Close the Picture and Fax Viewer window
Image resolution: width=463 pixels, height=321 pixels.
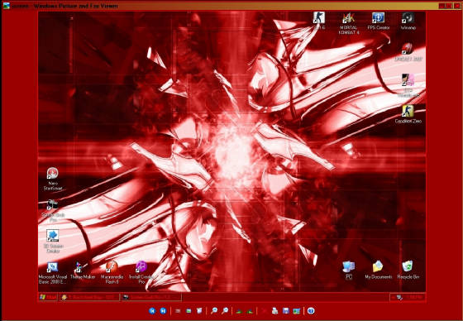(456, 6)
